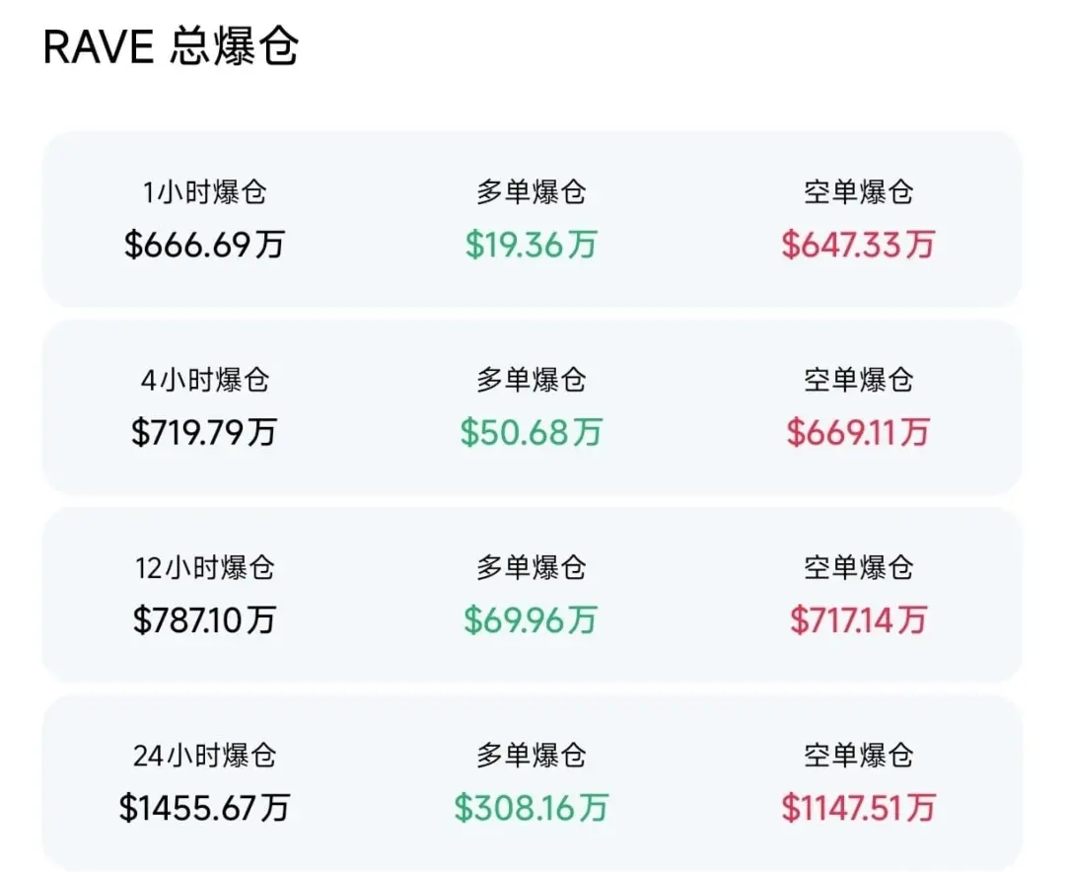Click the green $50.68万 value

[x=531, y=432]
